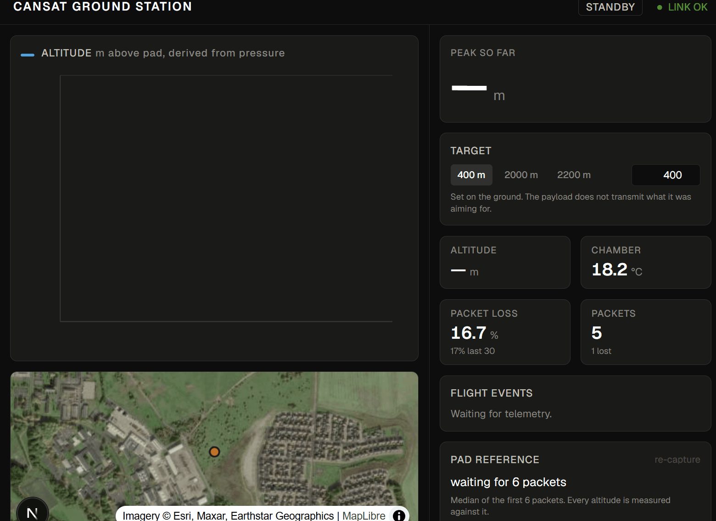Click the custom target value field
The height and width of the screenshot is (521, 716).
(666, 175)
